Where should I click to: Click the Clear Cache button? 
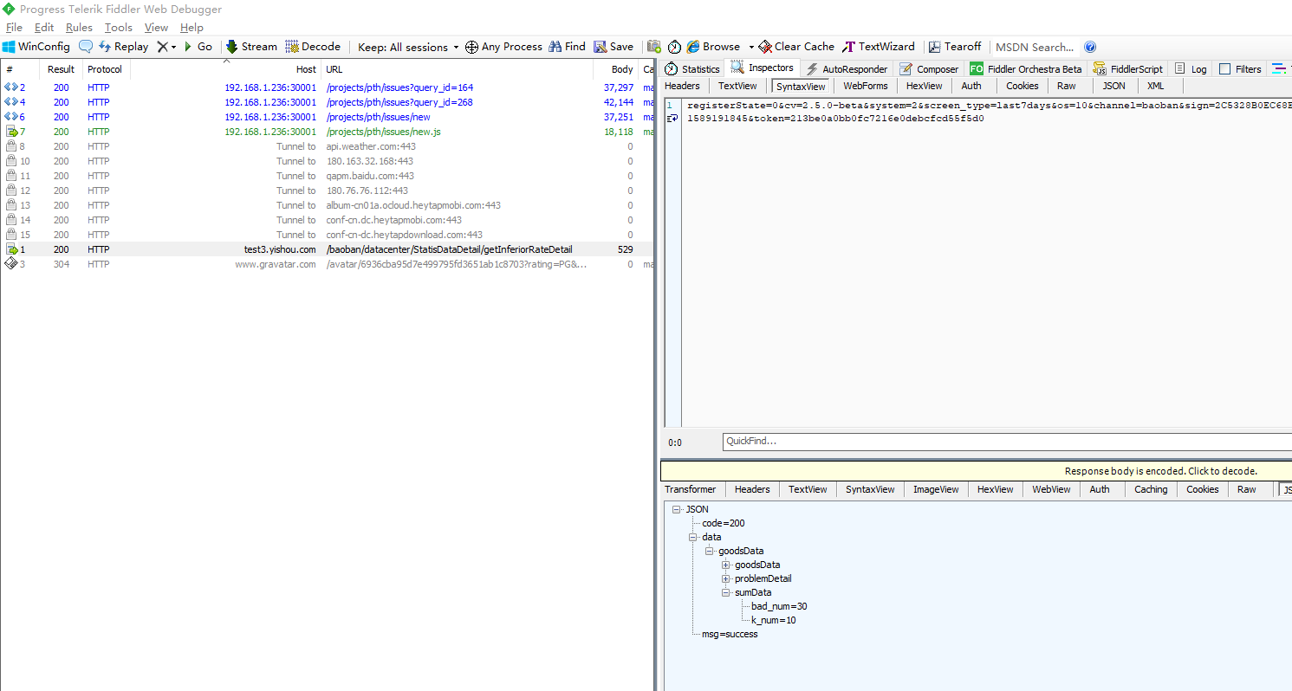(x=796, y=47)
